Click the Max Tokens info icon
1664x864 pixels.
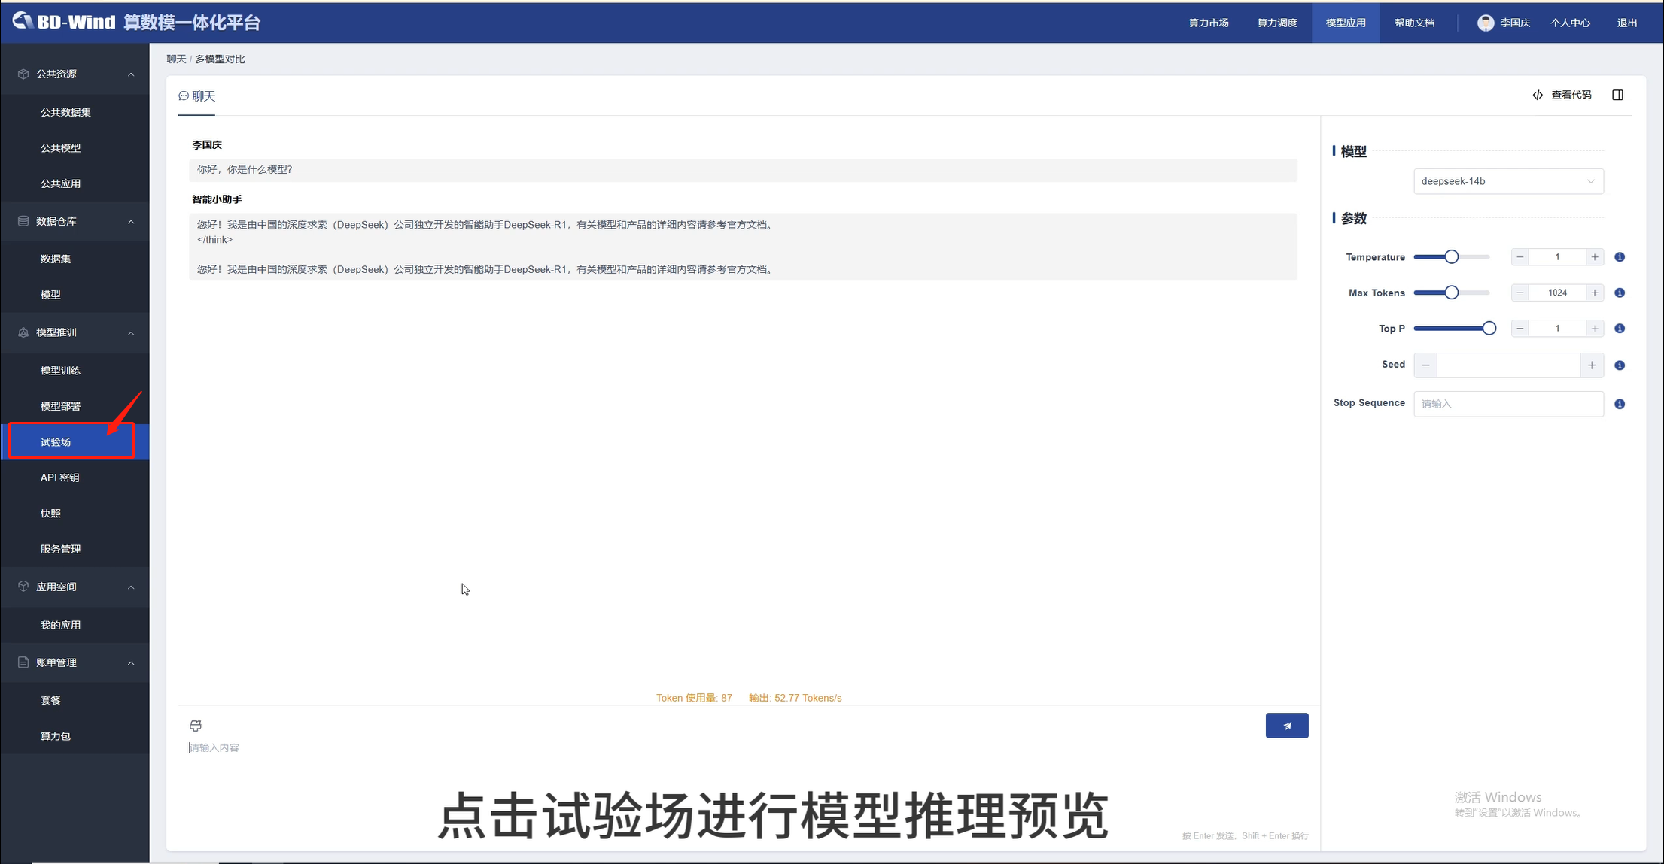(1620, 293)
